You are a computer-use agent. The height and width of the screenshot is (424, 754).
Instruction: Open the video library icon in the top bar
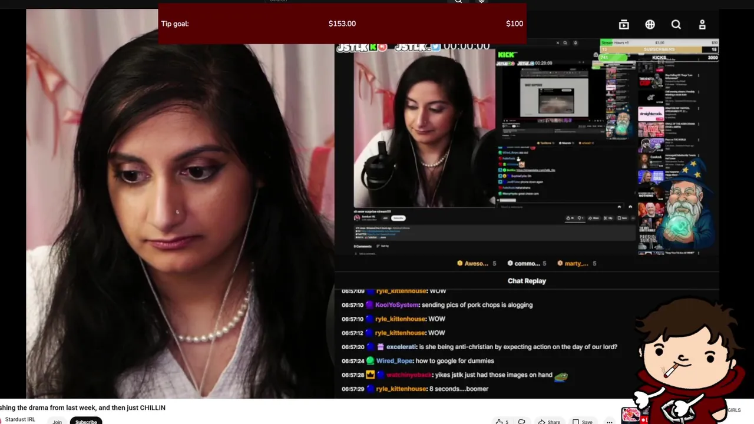(624, 25)
